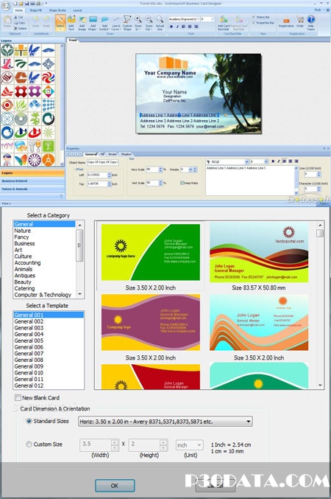This screenshot has height=499, width=331.
Task: Select the Custom Size radio button
Action: (x=29, y=444)
